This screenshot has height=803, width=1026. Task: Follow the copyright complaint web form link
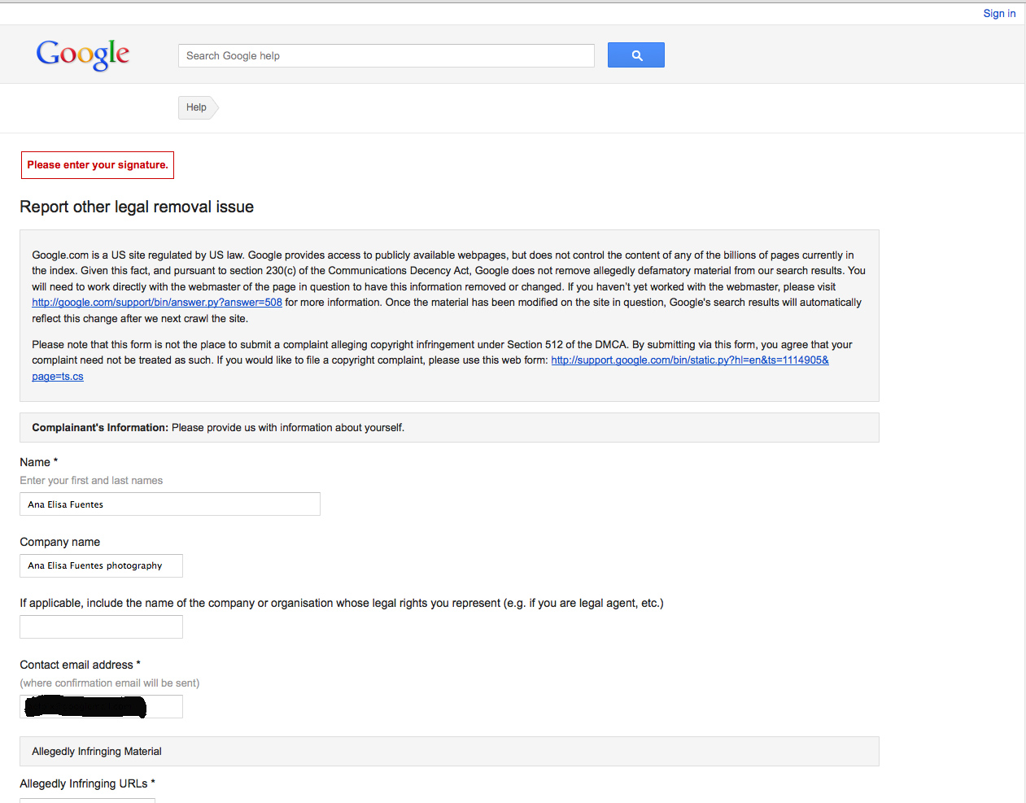click(689, 360)
